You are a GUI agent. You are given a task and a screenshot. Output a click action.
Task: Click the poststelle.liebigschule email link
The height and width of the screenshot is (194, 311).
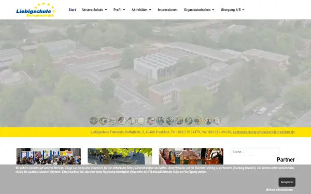(264, 132)
